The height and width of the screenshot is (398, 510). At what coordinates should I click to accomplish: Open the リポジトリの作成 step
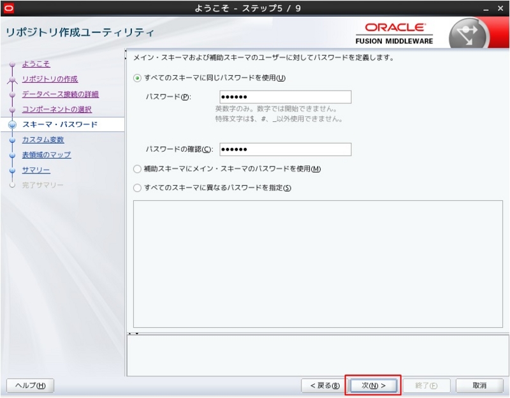(x=50, y=79)
